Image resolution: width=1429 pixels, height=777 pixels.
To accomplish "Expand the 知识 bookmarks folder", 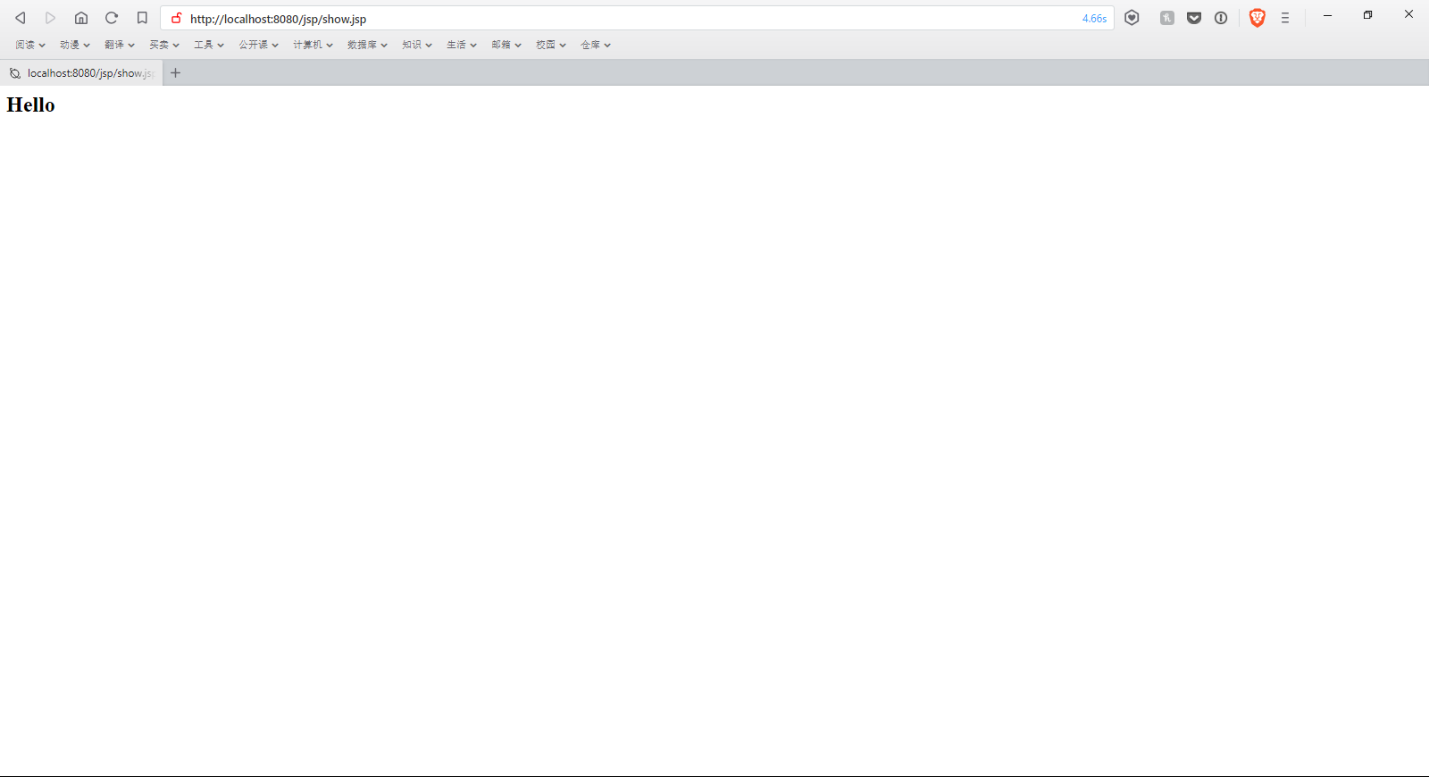I will pyautogui.click(x=417, y=45).
